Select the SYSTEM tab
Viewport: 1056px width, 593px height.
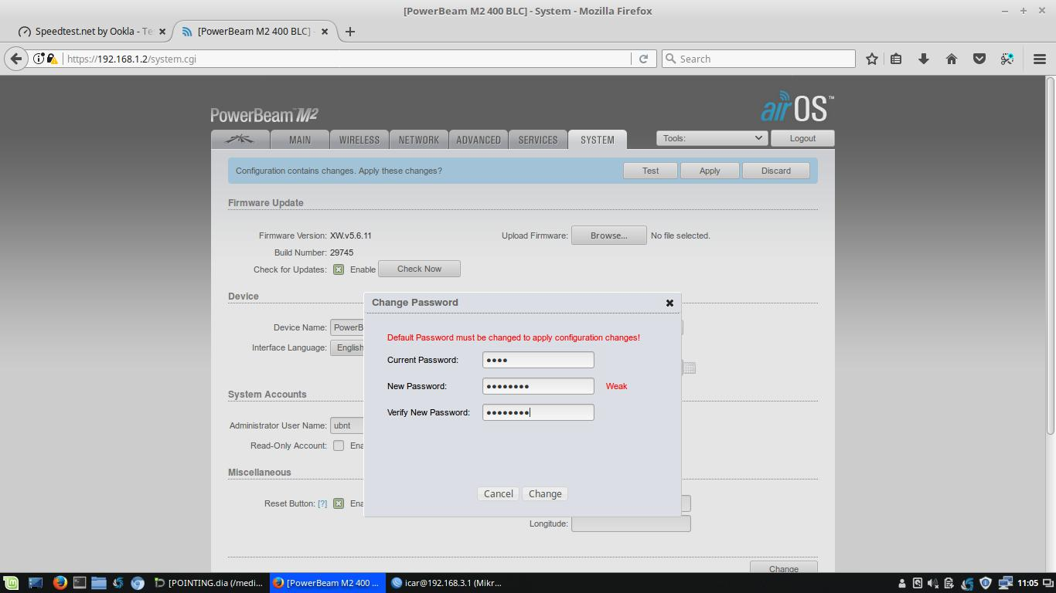598,140
